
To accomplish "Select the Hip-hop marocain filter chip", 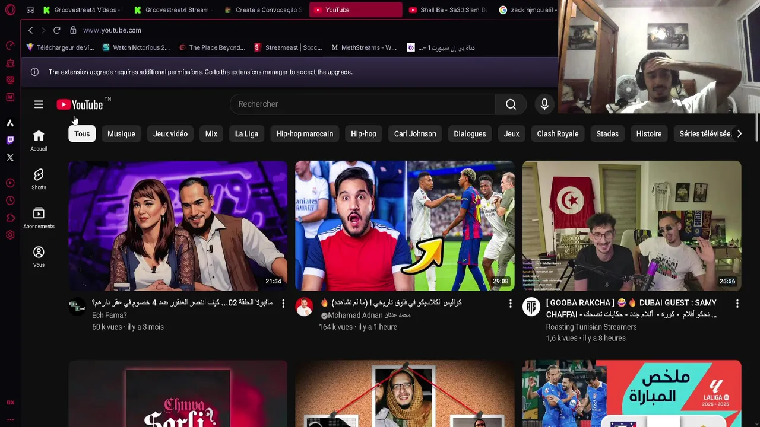I will [x=305, y=134].
